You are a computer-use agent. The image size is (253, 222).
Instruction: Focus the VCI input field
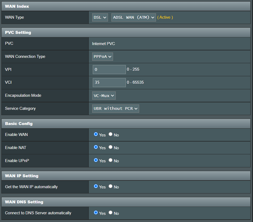[x=109, y=82]
